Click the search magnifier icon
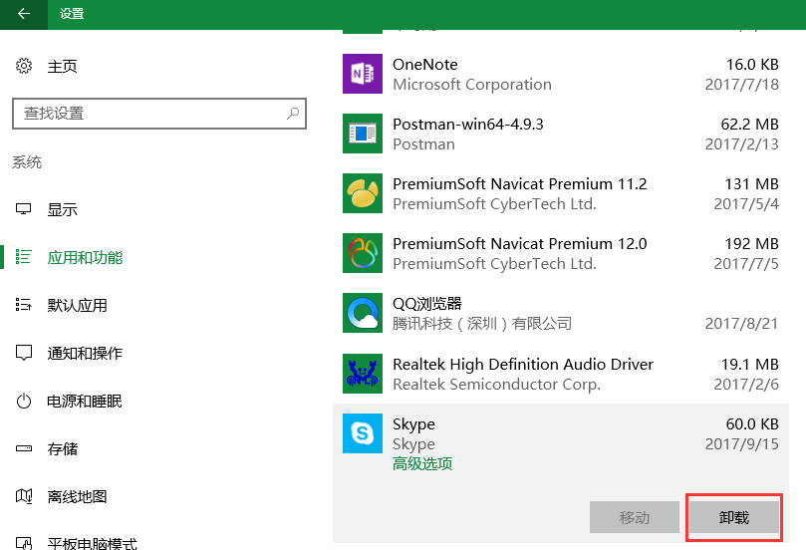This screenshot has height=550, width=806. point(293,113)
